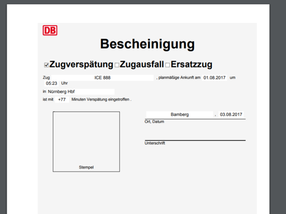Tick the Zugausfall checkbox

[117, 65]
